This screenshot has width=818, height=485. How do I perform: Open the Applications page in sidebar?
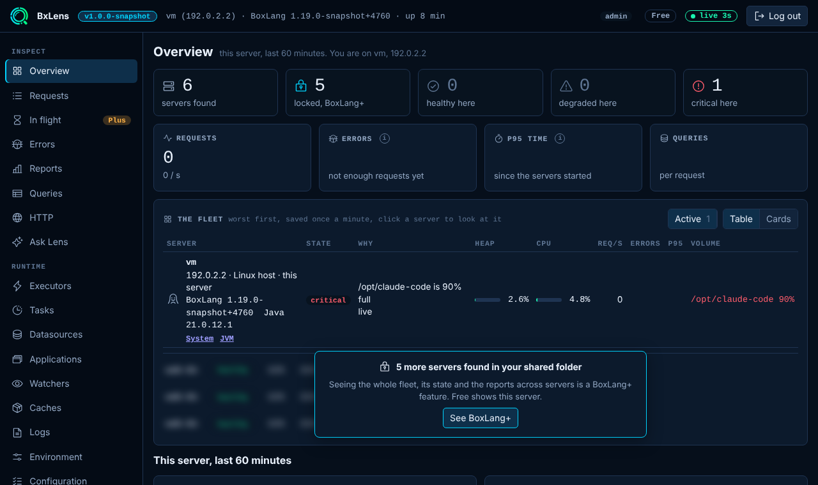71,359
